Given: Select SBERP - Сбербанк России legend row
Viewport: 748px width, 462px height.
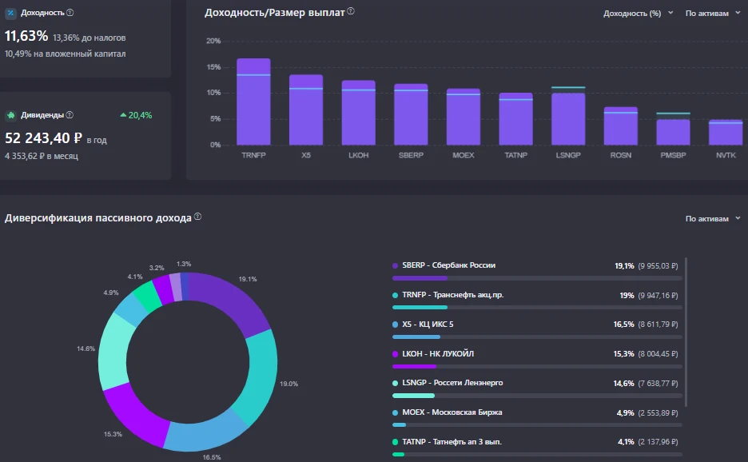Looking at the screenshot, I should [x=537, y=271].
